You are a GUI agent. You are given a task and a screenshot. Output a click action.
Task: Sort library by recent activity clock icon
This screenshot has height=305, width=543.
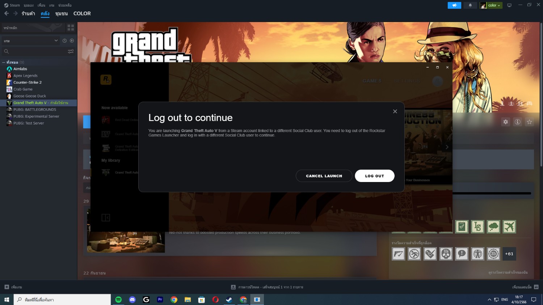[x=64, y=41]
